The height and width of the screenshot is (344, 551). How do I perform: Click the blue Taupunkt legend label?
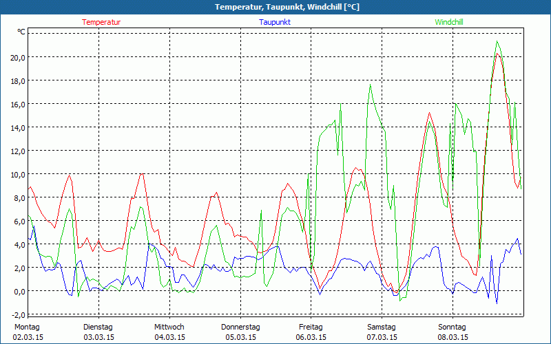pos(275,22)
